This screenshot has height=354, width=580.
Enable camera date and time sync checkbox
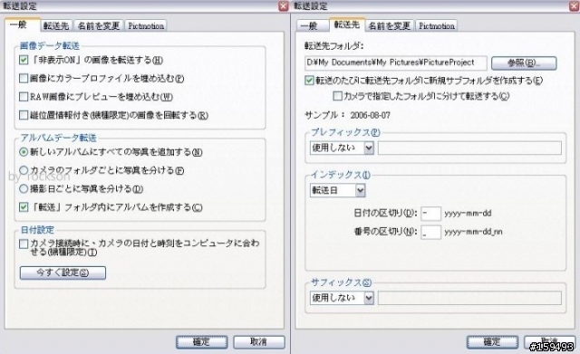(x=24, y=244)
